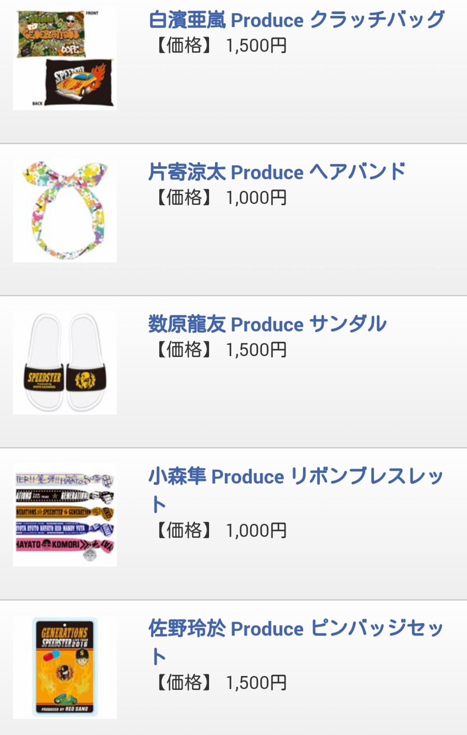Click the GENERATIONS SPEEDSTER 2016 badge header

65,637
